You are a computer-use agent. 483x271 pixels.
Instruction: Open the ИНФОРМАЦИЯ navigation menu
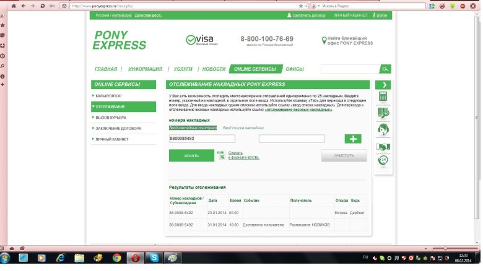(x=145, y=69)
